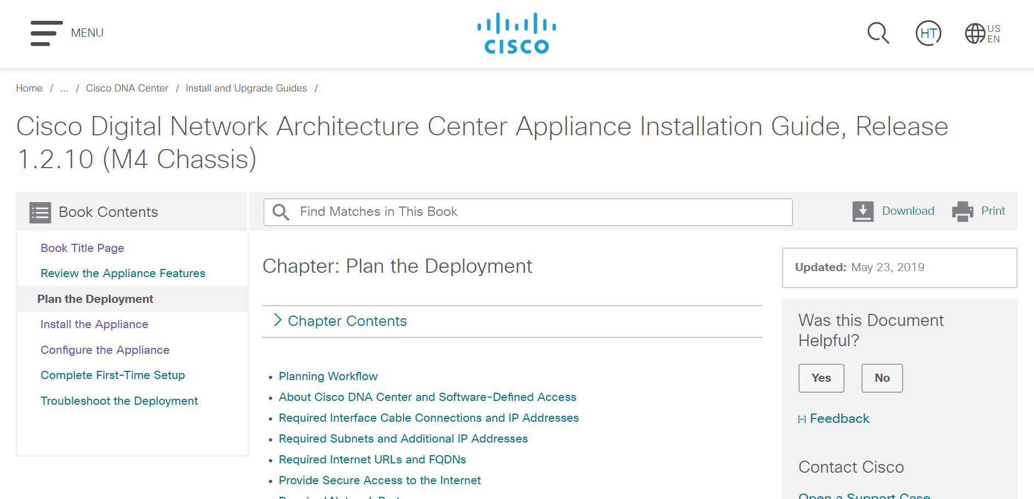The image size is (1034, 499).
Task: Click the Download arrow icon
Action: [863, 211]
